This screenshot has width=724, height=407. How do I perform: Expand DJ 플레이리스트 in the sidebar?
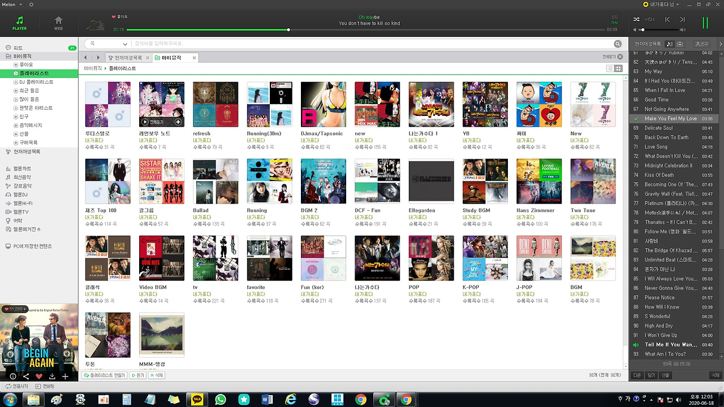[16, 82]
